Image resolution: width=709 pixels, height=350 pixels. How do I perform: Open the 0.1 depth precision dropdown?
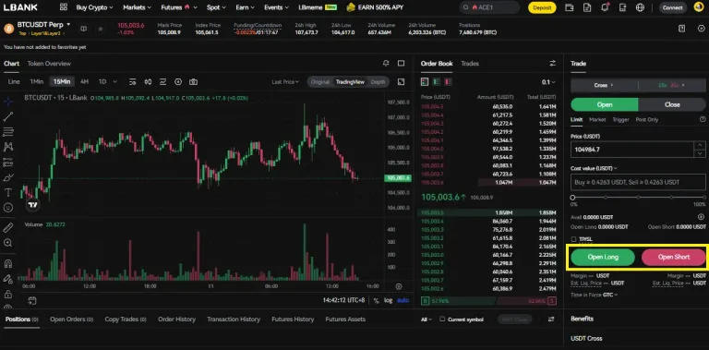point(548,82)
